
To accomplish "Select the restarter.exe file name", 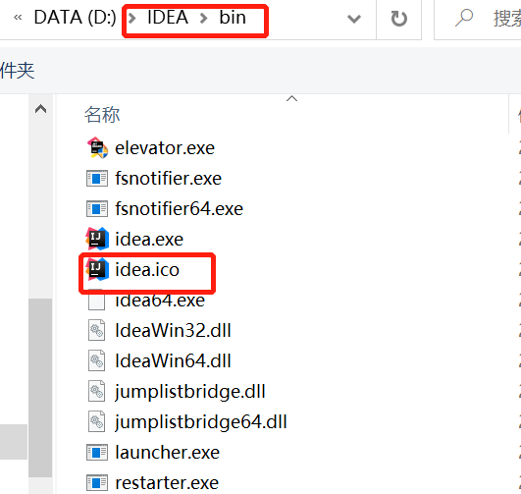I will pyautogui.click(x=167, y=483).
